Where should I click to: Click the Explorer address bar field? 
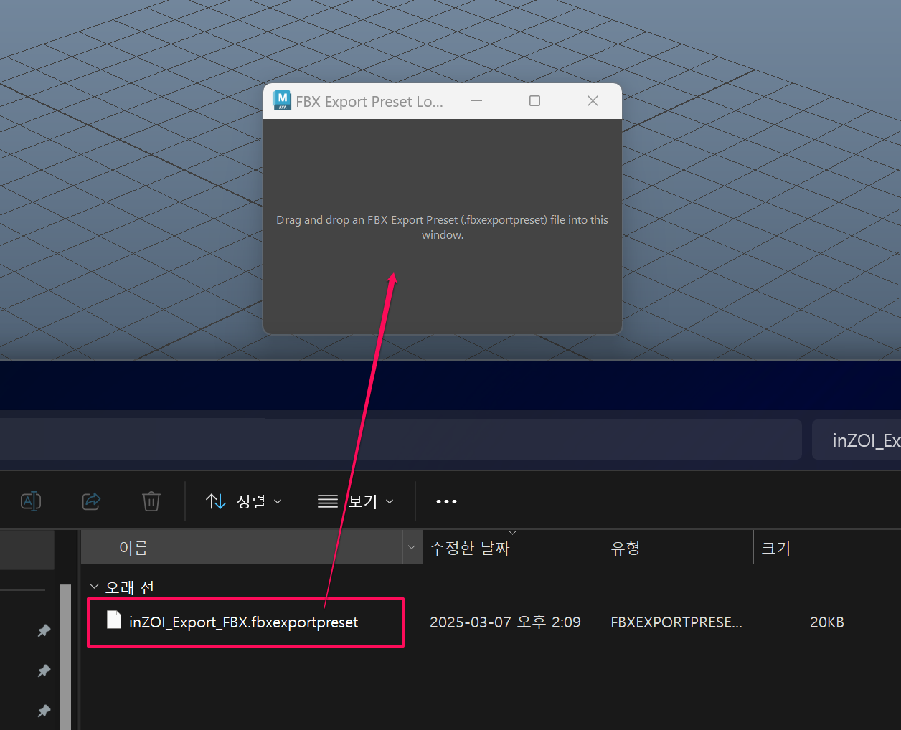point(400,440)
